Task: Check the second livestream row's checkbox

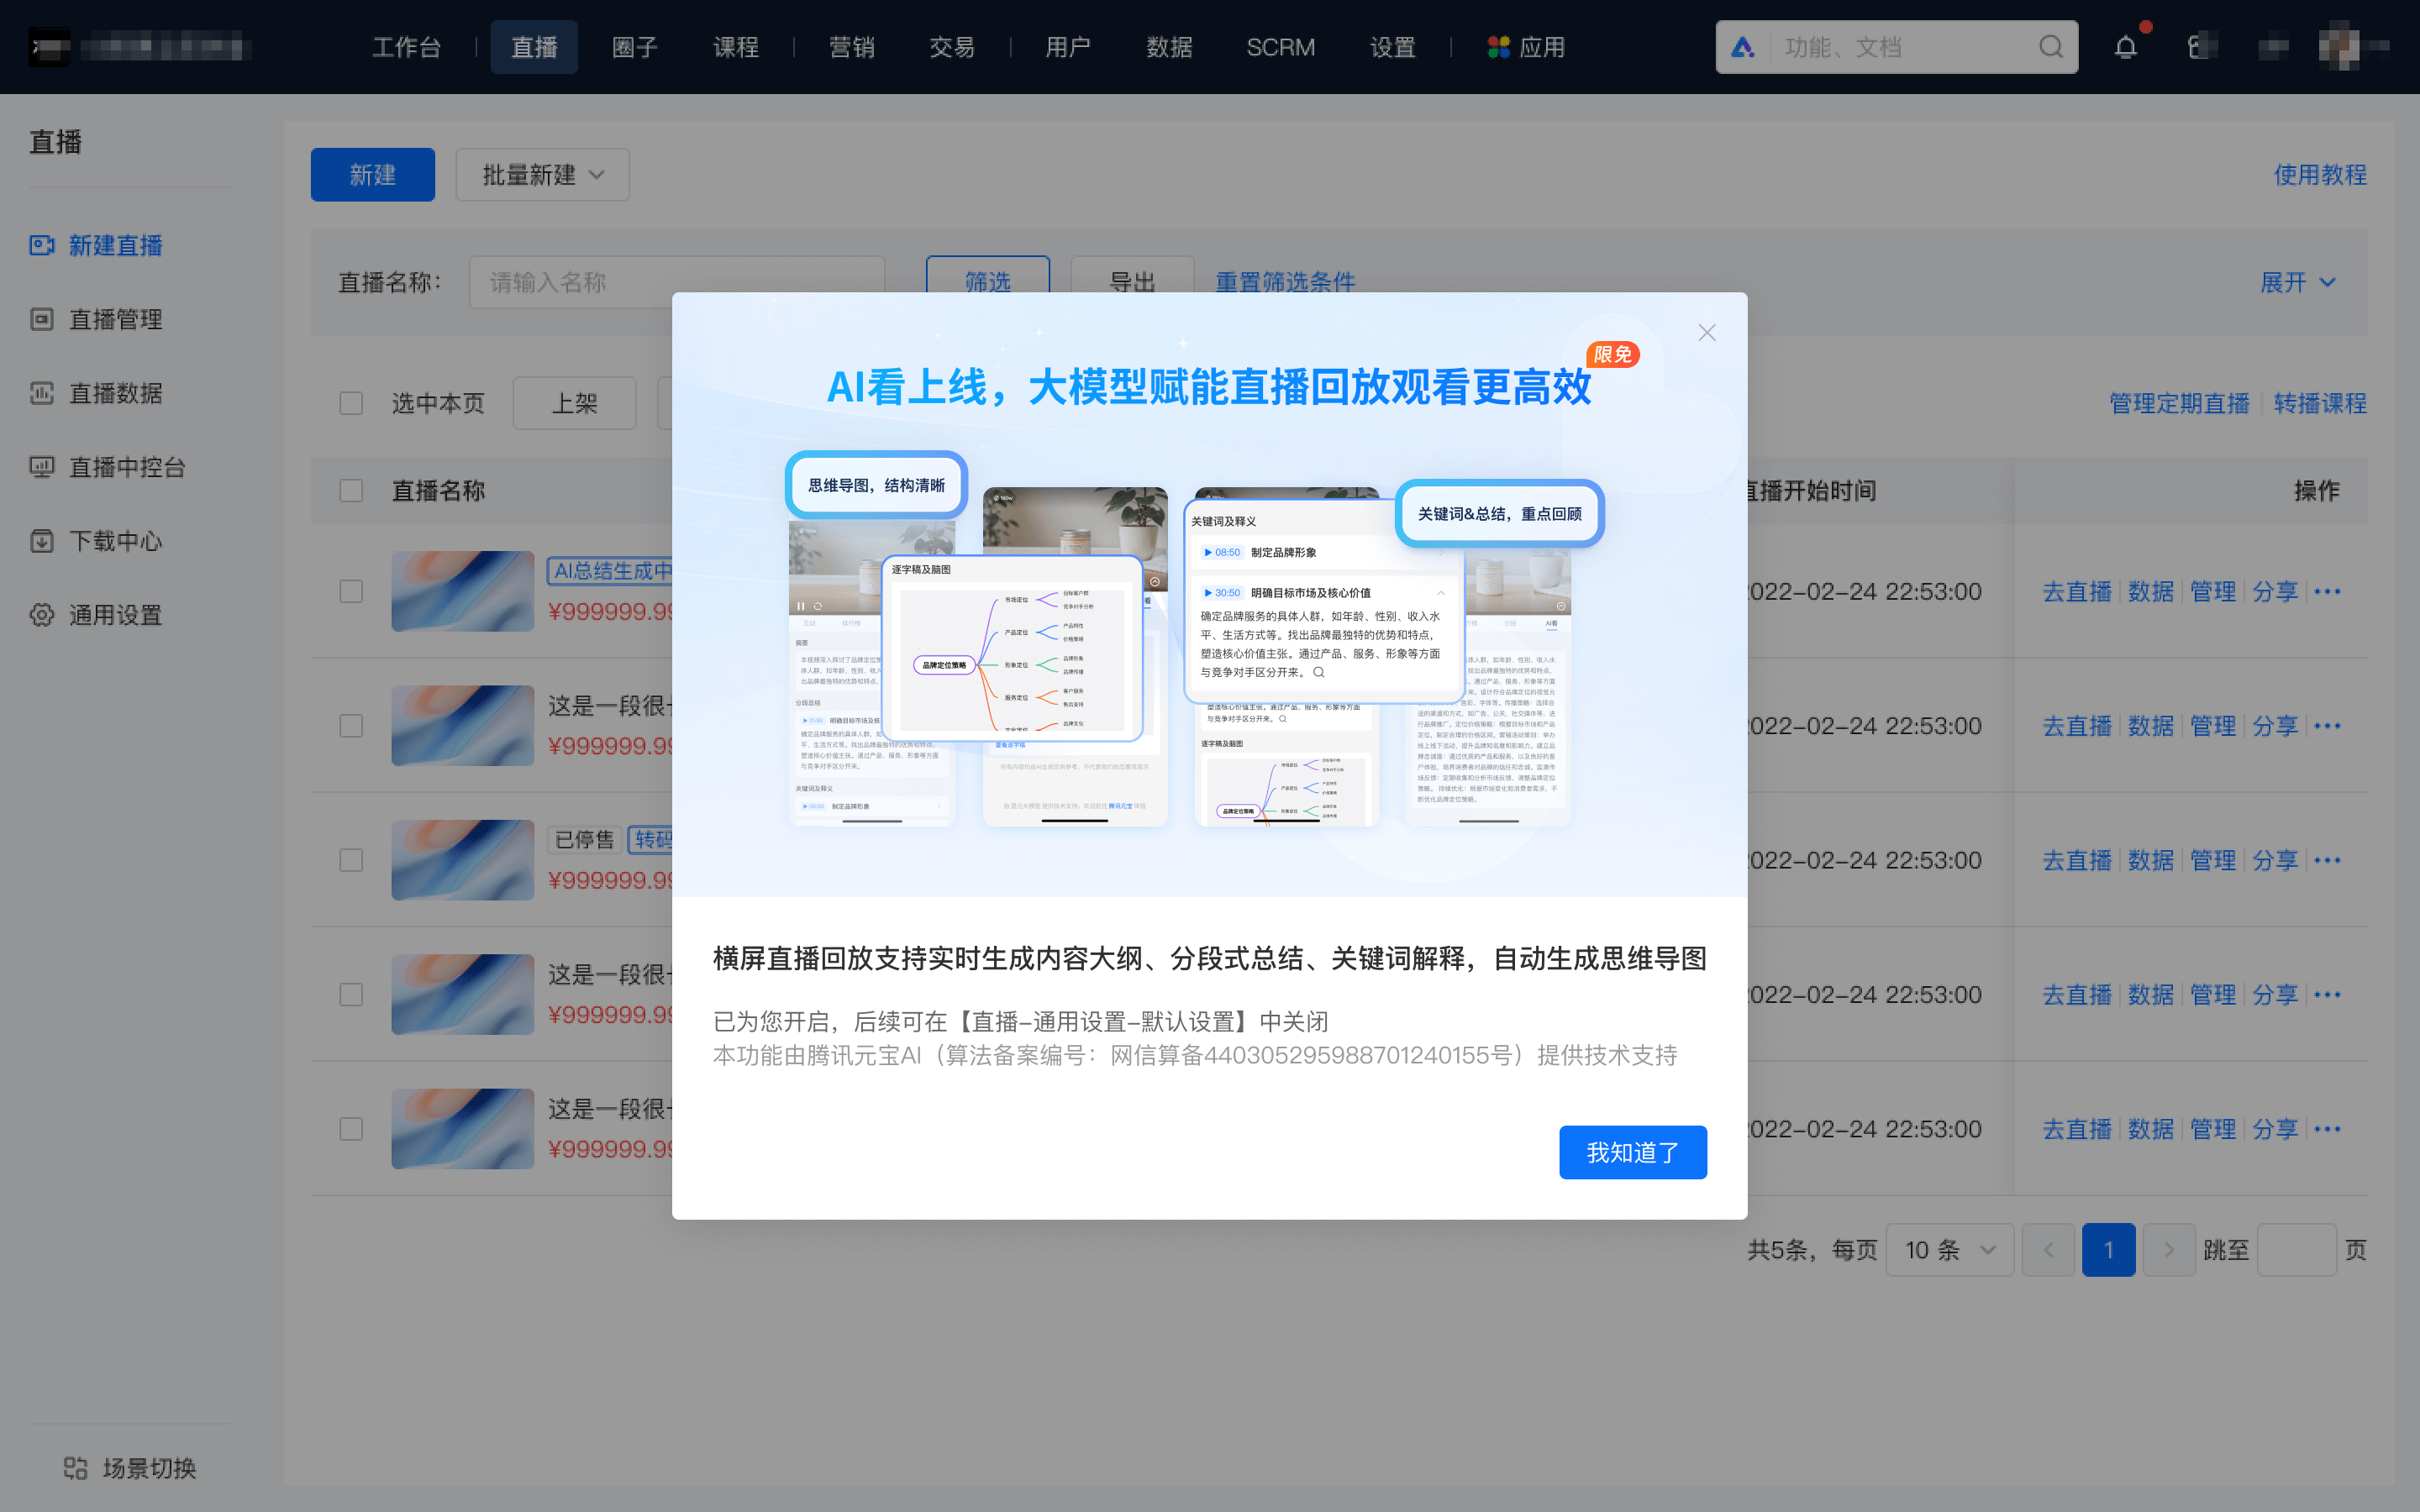Action: click(351, 726)
